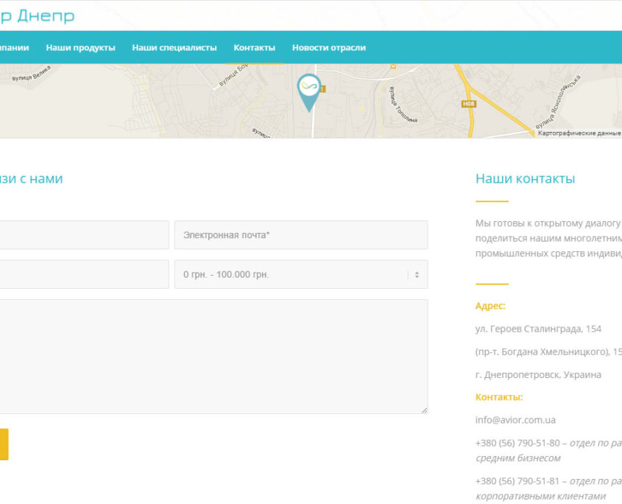Screen dimensions: 622x504
Task: Click the left name input field
Action: (x=84, y=235)
